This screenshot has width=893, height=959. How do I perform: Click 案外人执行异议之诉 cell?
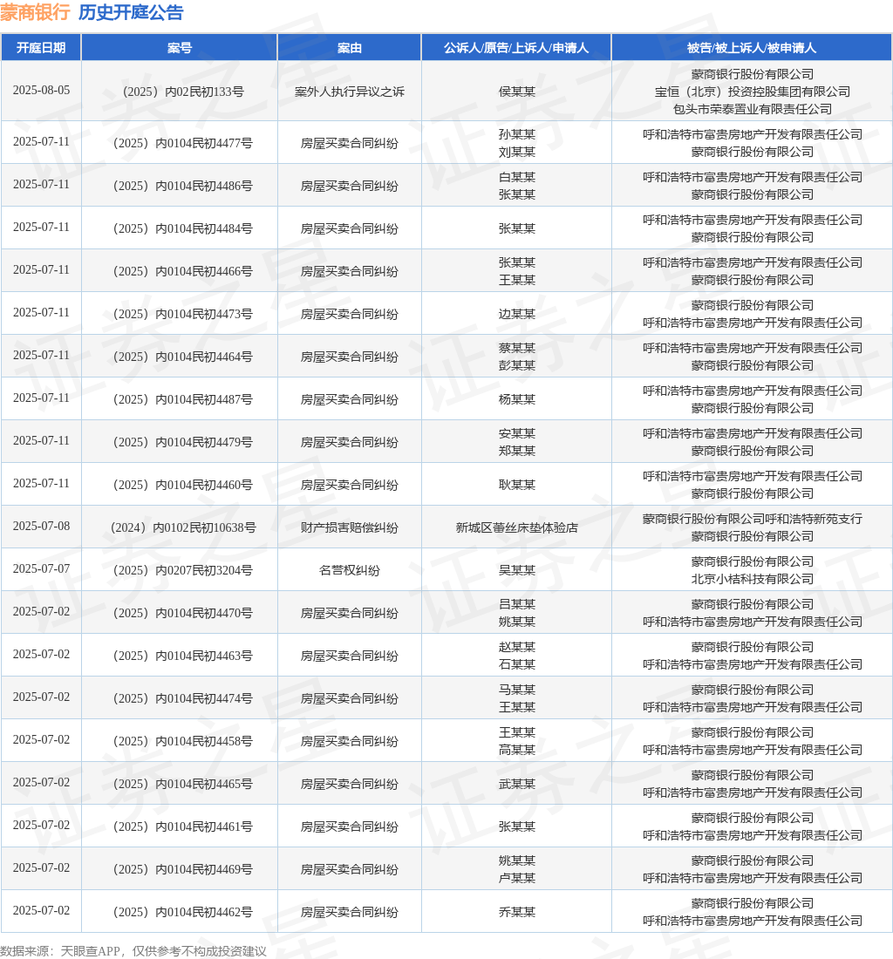[349, 92]
